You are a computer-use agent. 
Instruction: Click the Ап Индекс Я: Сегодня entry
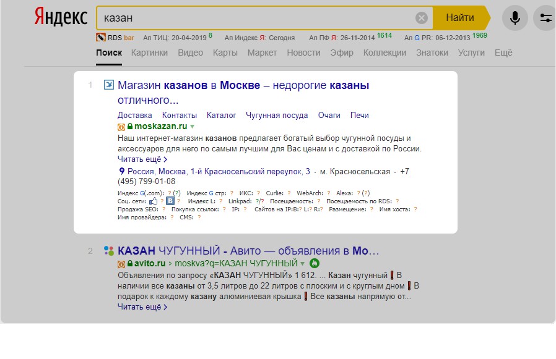tap(259, 38)
